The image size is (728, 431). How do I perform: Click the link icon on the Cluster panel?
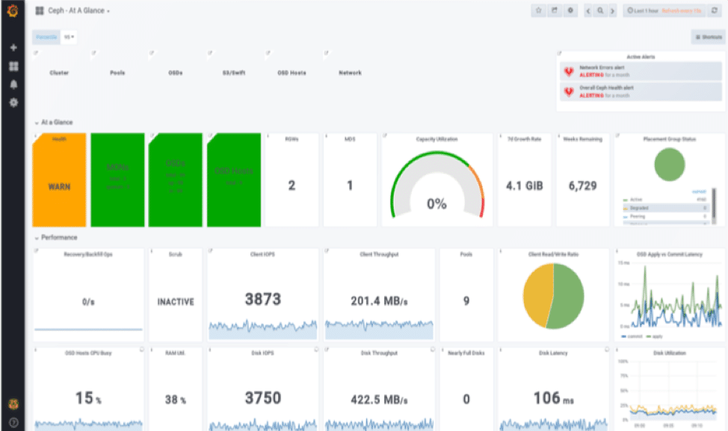click(x=36, y=53)
